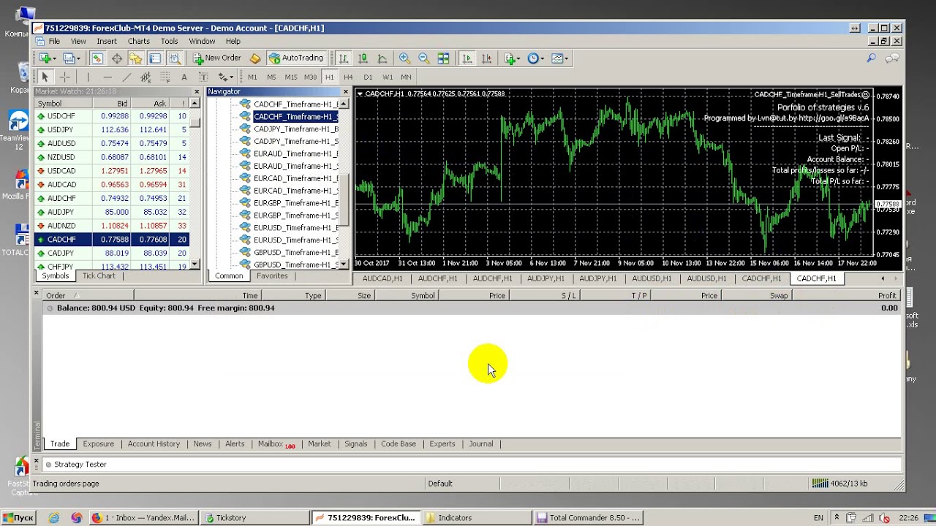Image resolution: width=936 pixels, height=526 pixels.
Task: Switch timeframe to M15
Action: (x=291, y=77)
